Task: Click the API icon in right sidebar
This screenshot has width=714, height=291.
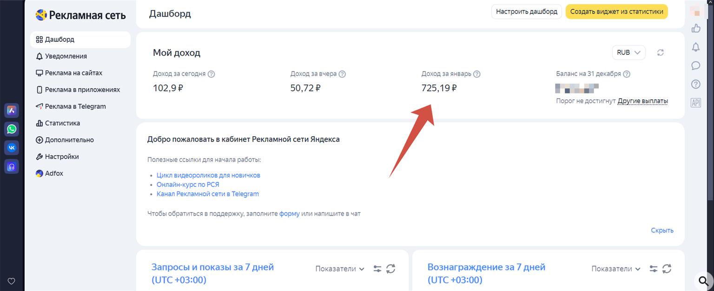Action: (x=695, y=103)
